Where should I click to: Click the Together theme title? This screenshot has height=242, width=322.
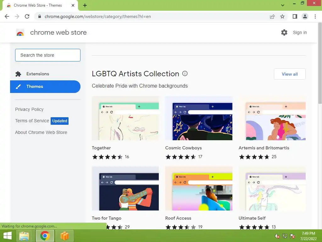(101, 148)
